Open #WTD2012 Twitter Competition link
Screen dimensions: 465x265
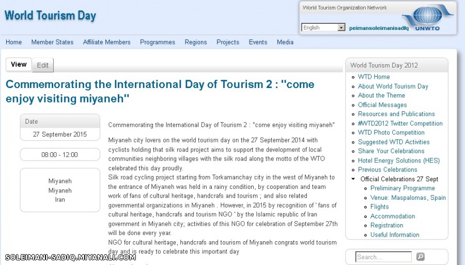[x=400, y=123]
